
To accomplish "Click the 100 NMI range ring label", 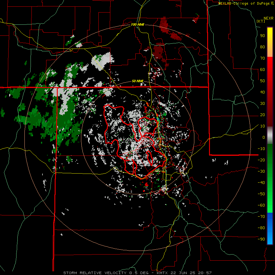I will coord(137,24).
